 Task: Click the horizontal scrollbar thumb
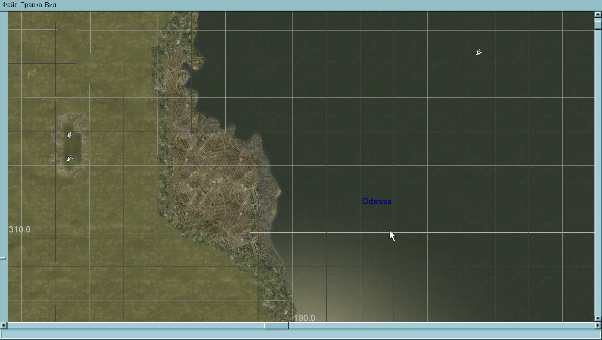pos(276,325)
